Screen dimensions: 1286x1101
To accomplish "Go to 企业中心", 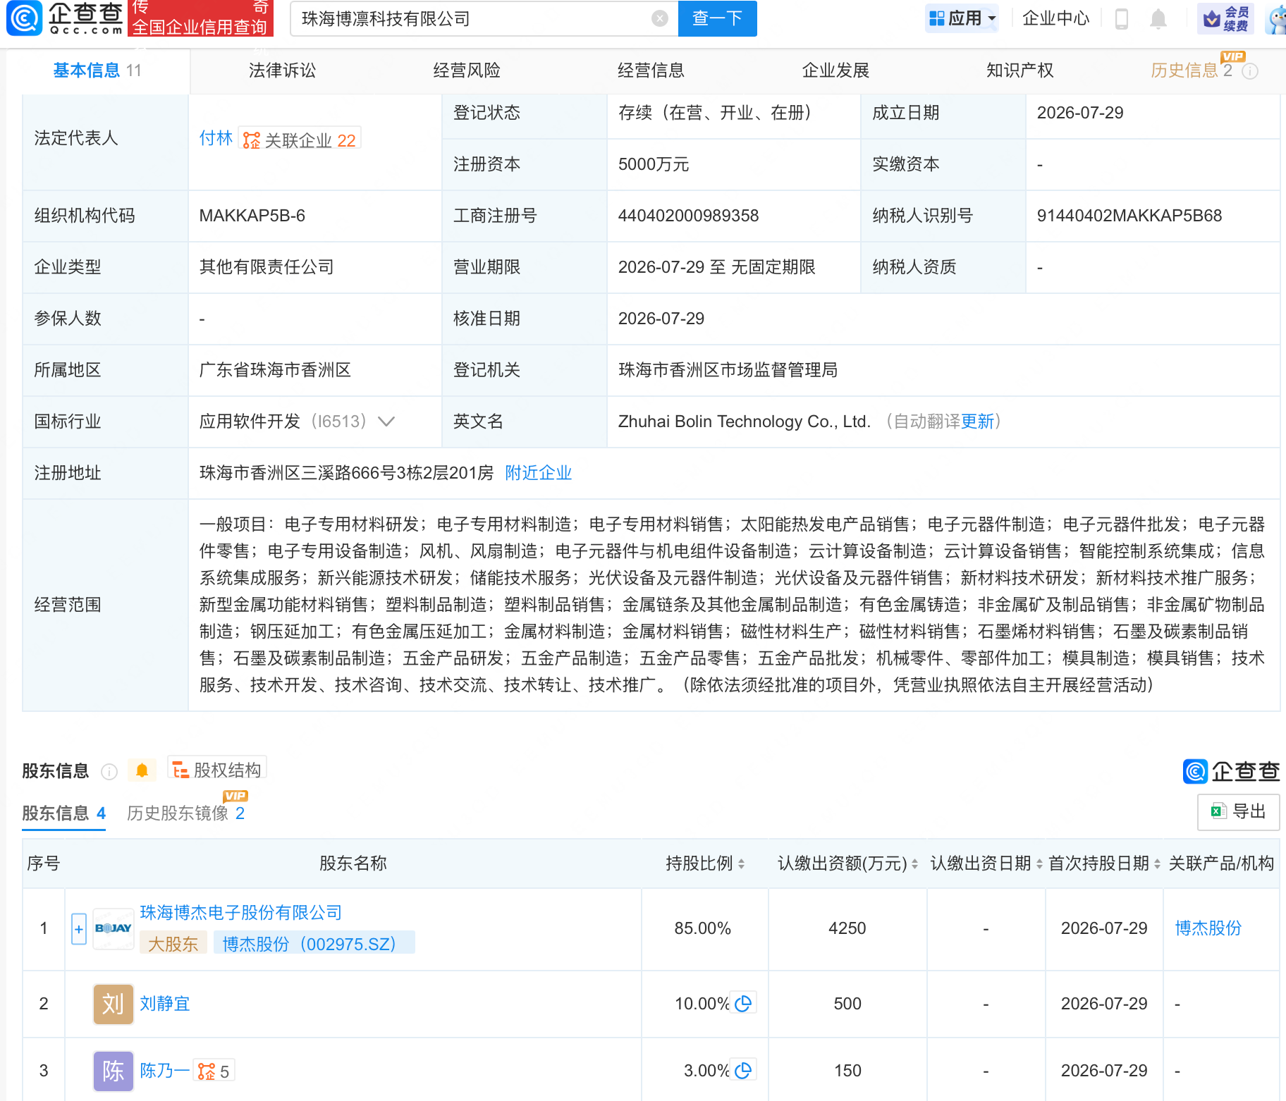I will [1055, 18].
